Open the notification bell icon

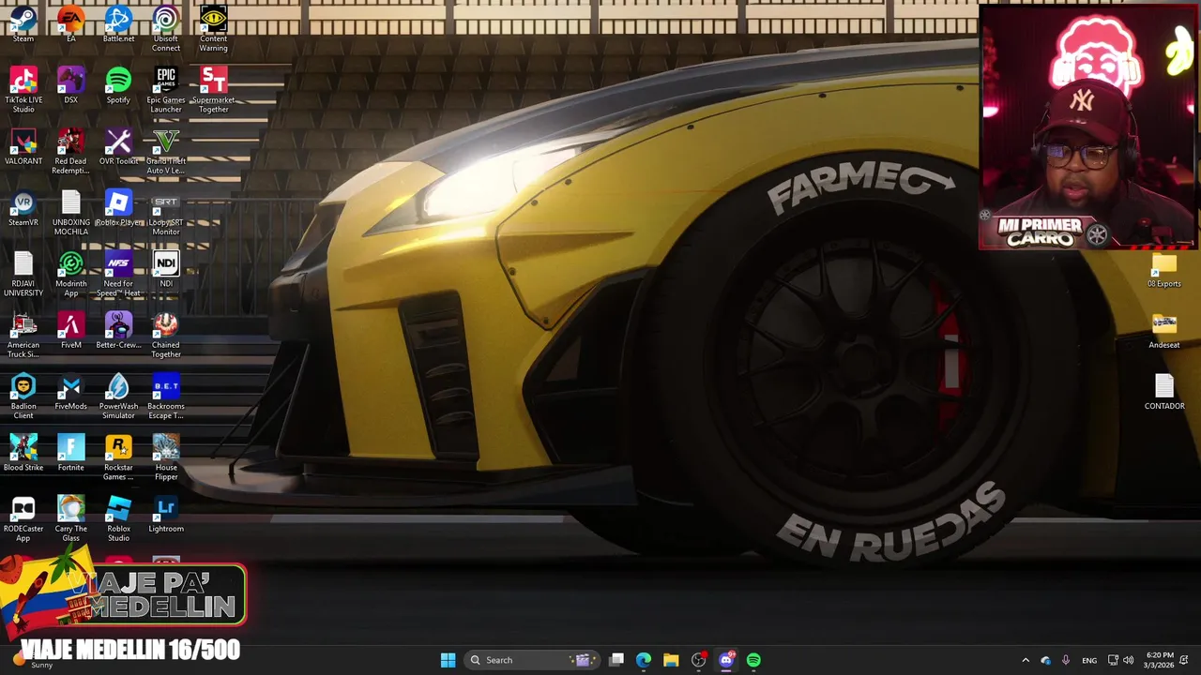click(x=1185, y=660)
